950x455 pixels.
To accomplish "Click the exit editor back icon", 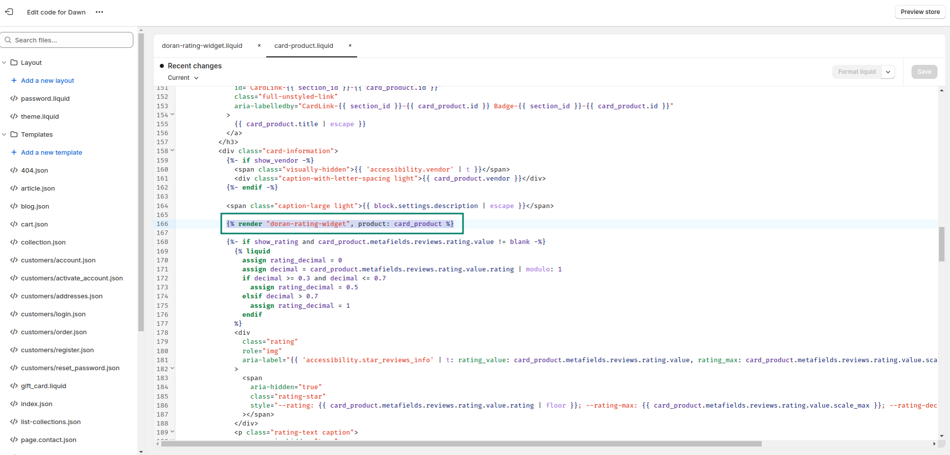I will (x=9, y=12).
